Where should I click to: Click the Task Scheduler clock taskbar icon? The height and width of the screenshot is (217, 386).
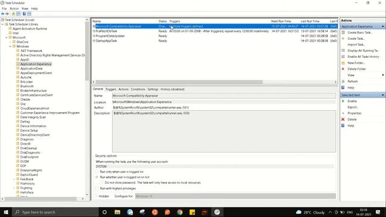pos(217,212)
